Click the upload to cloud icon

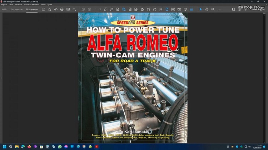click(56, 9)
